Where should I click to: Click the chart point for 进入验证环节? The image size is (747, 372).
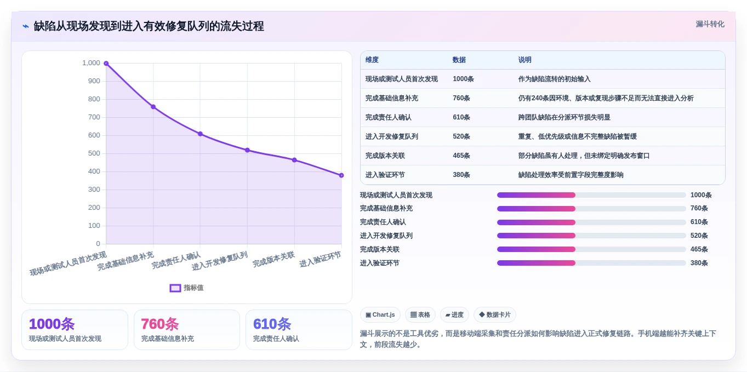pos(341,175)
